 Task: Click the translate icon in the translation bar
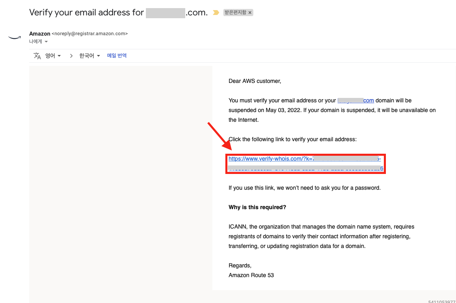pyautogui.click(x=37, y=56)
